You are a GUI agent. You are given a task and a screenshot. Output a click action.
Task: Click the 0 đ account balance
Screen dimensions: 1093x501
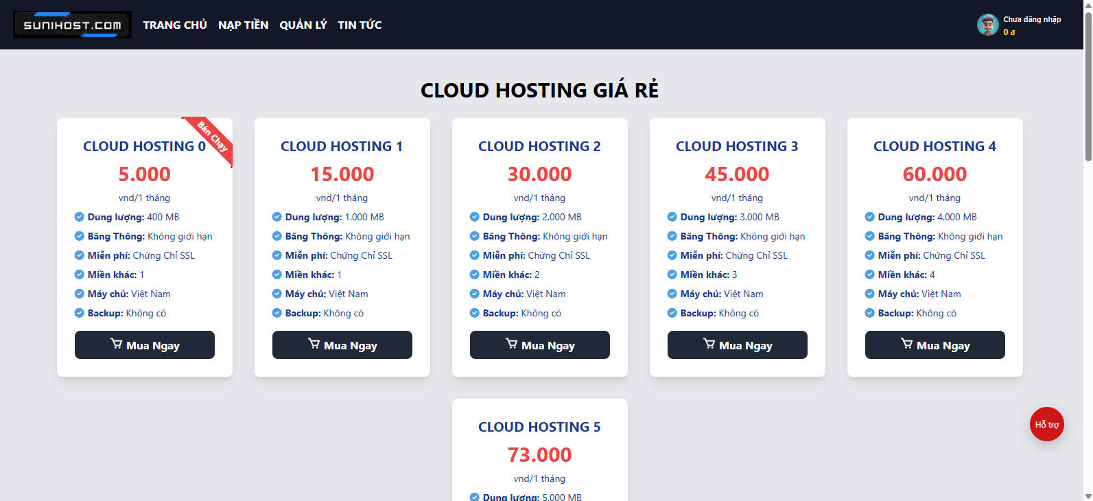[x=1009, y=32]
